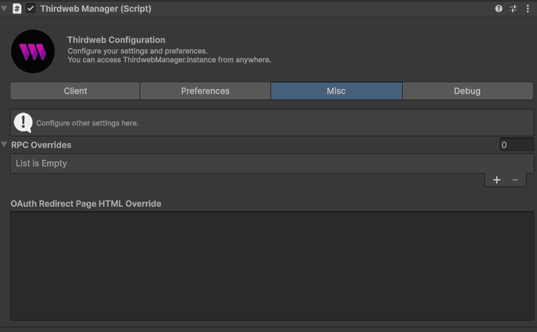The width and height of the screenshot is (537, 332).
Task: Click the purple Thirdweb logo
Action: coord(33,51)
